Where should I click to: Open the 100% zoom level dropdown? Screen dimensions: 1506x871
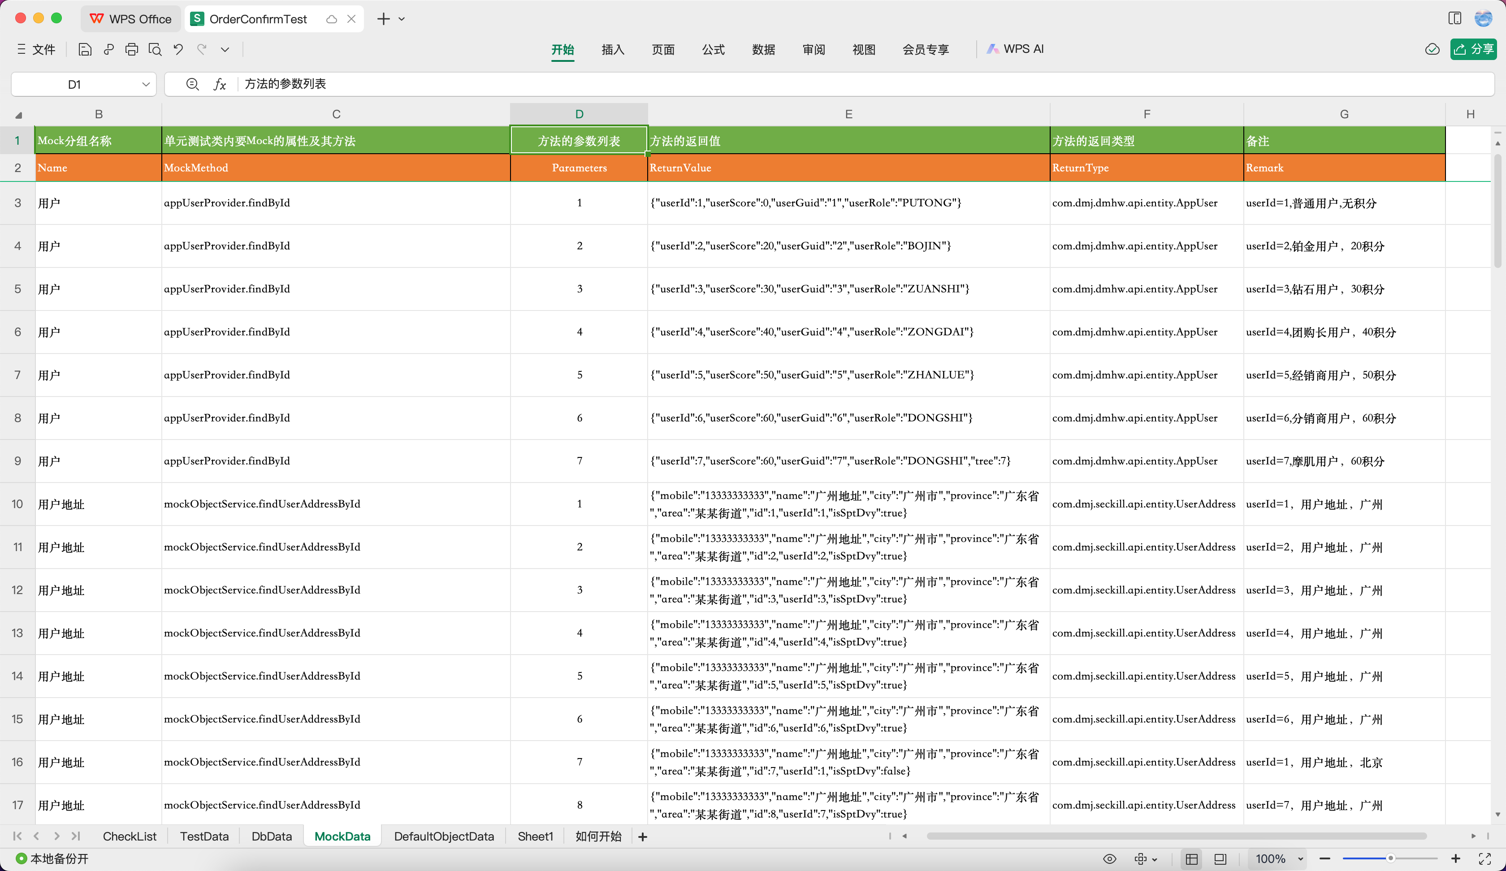coord(1300,858)
